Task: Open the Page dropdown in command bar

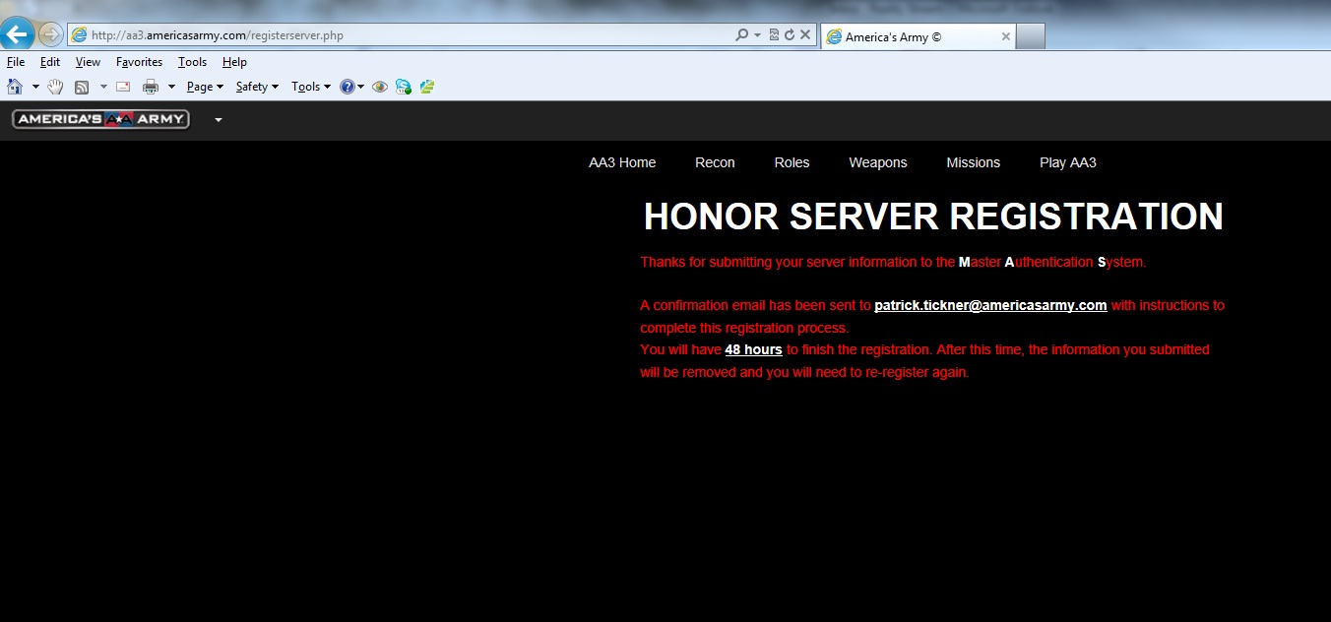Action: [206, 87]
